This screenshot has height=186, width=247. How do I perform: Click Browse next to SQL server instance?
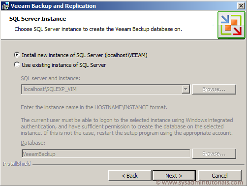pos(214,89)
